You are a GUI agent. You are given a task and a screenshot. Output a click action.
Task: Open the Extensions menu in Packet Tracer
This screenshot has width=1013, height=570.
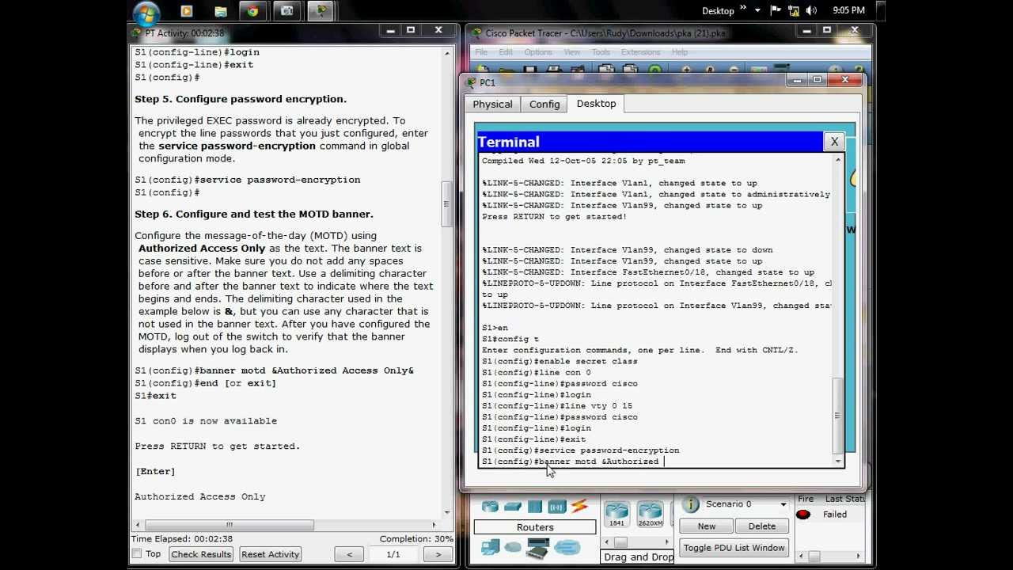640,52
